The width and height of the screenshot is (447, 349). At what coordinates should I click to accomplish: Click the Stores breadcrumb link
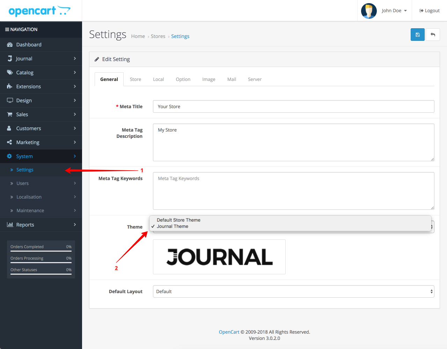tap(158, 36)
